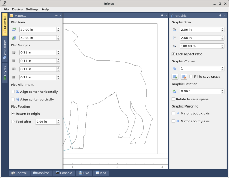Click the add copy button with green plus
The height and width of the screenshot is (178, 229).
[x=175, y=77]
